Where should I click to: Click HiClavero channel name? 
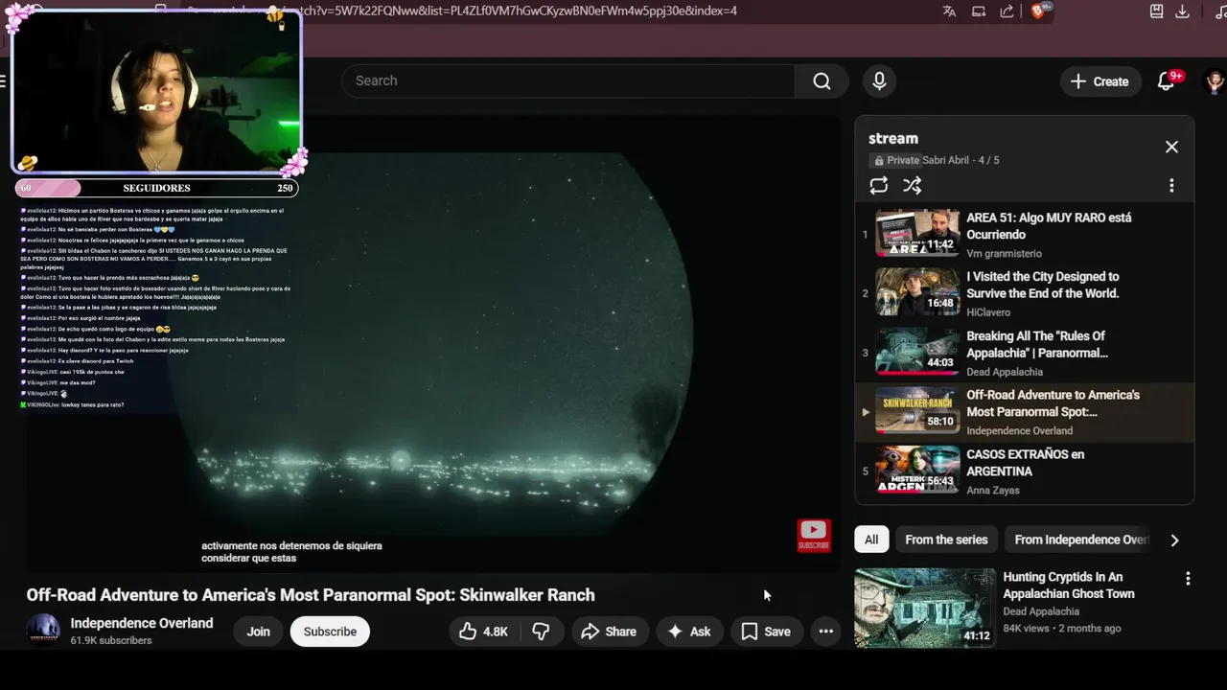pos(987,312)
